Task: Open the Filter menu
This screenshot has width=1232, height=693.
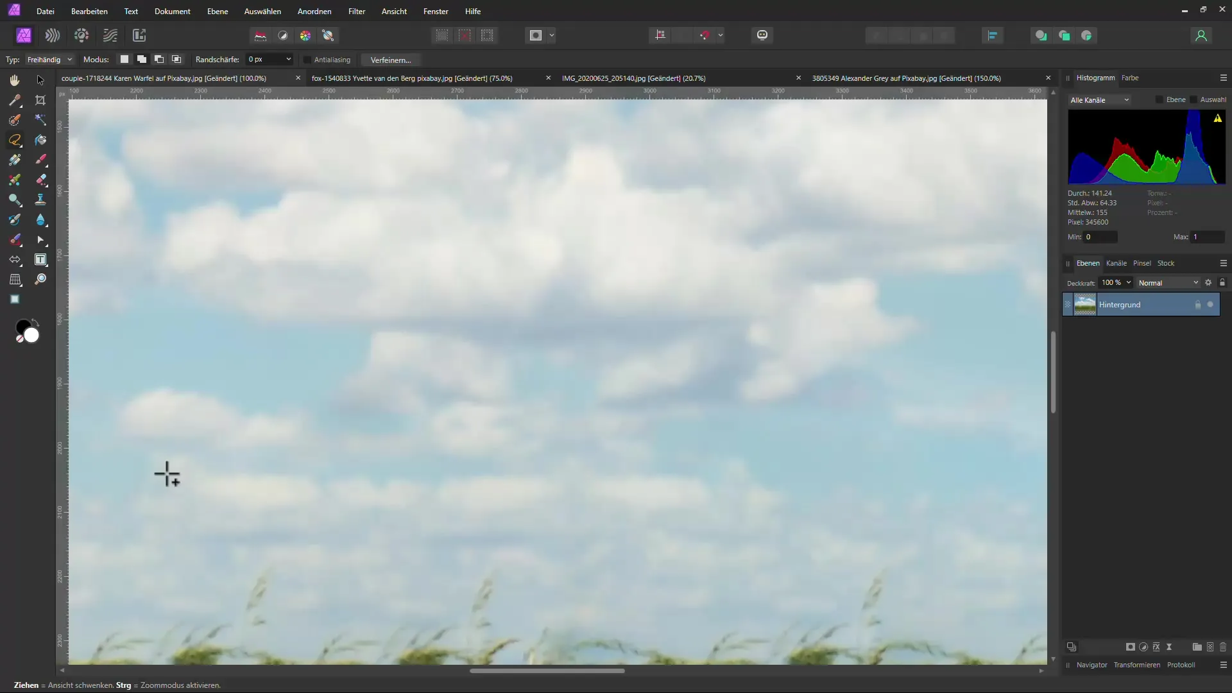Action: 356,12
